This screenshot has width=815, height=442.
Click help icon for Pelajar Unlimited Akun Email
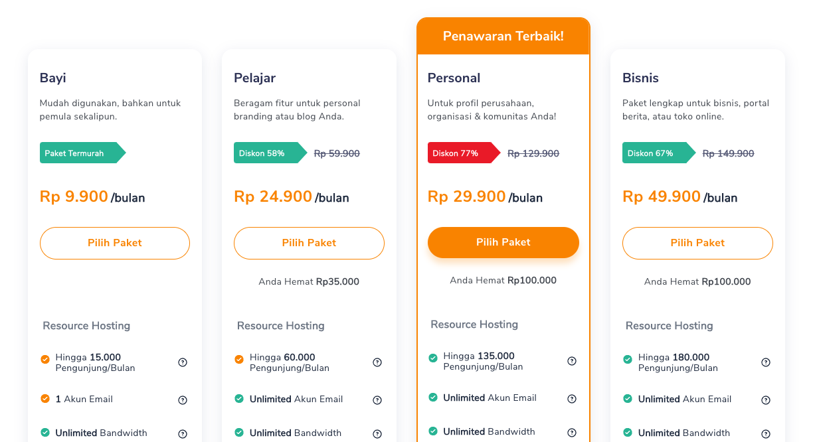coord(377,400)
